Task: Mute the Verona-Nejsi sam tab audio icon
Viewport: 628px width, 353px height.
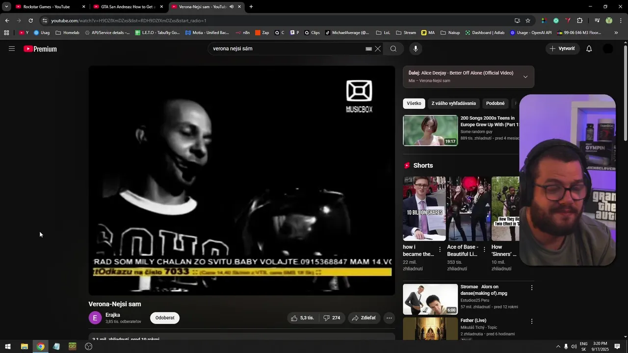Action: pos(232,7)
